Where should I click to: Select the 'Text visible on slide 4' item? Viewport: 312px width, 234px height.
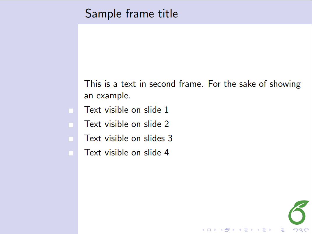pos(126,153)
